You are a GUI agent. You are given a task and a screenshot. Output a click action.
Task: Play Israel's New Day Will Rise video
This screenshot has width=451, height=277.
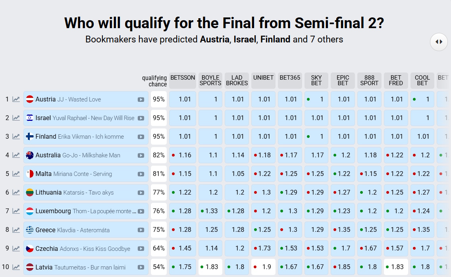click(141, 118)
